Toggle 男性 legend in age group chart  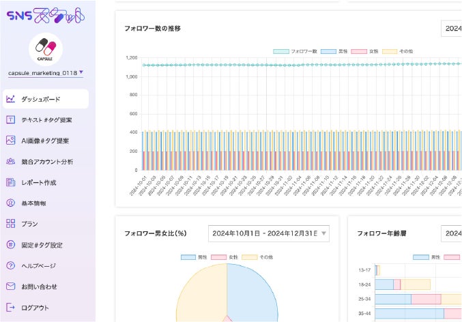click(427, 257)
